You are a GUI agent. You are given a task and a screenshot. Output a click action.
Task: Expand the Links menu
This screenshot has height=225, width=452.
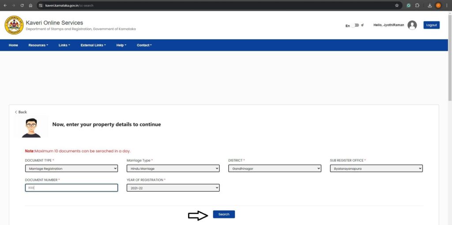click(64, 45)
